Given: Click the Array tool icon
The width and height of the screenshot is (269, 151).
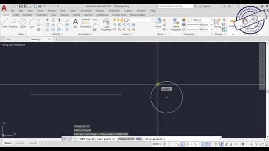Looking at the screenshot, I should pyautogui.click(x=59, y=30).
